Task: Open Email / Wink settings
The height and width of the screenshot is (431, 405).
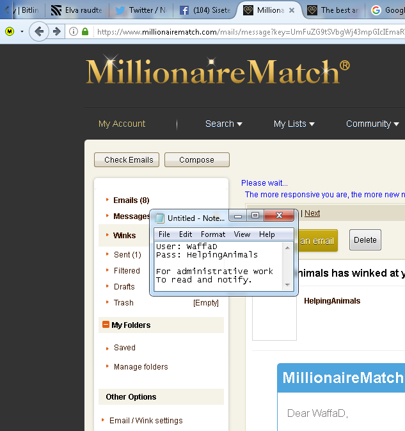Action: point(146,421)
